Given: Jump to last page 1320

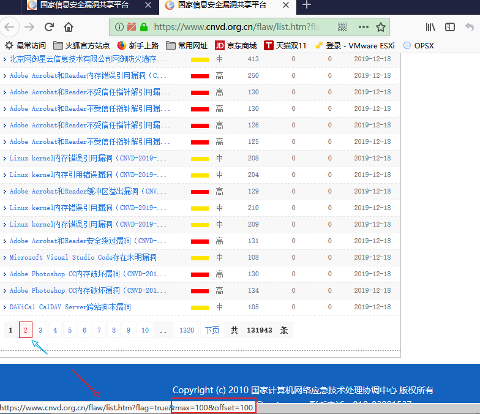Looking at the screenshot, I should (187, 330).
